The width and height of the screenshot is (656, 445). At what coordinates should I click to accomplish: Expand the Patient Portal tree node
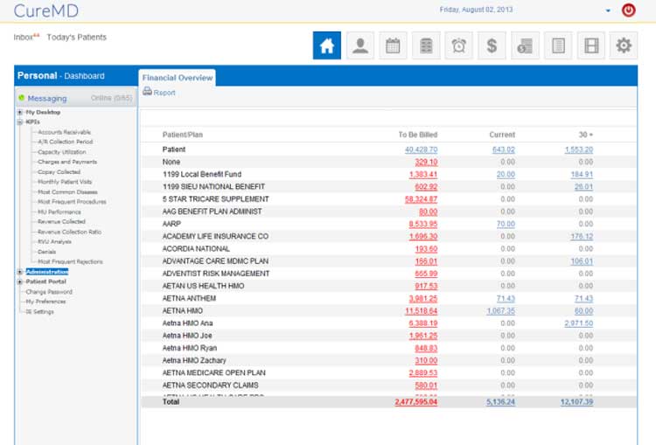tap(19, 282)
